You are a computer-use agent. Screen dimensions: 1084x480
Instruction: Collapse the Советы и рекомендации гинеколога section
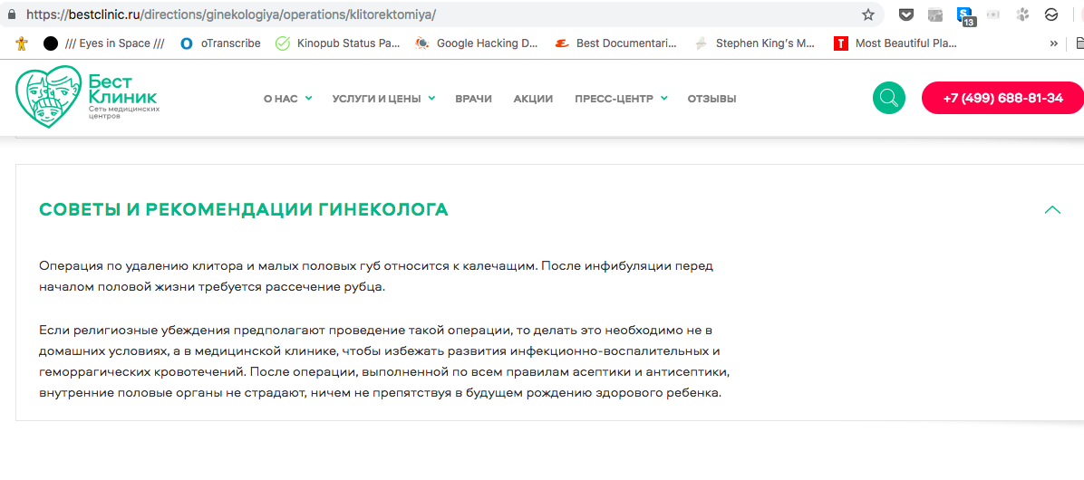(x=1051, y=209)
